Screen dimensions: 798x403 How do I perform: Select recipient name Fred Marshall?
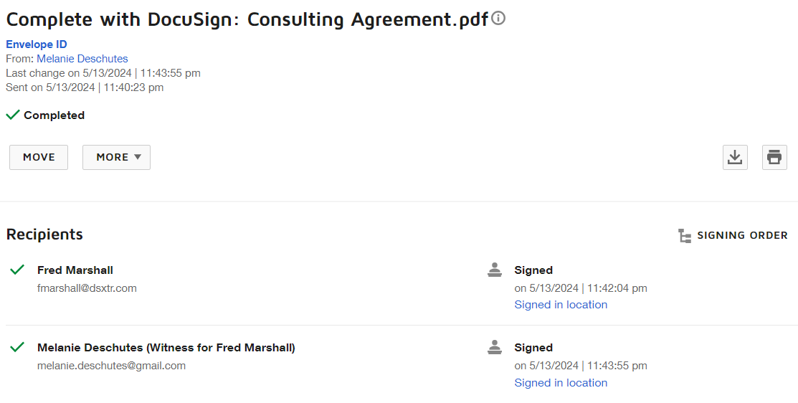[75, 270]
